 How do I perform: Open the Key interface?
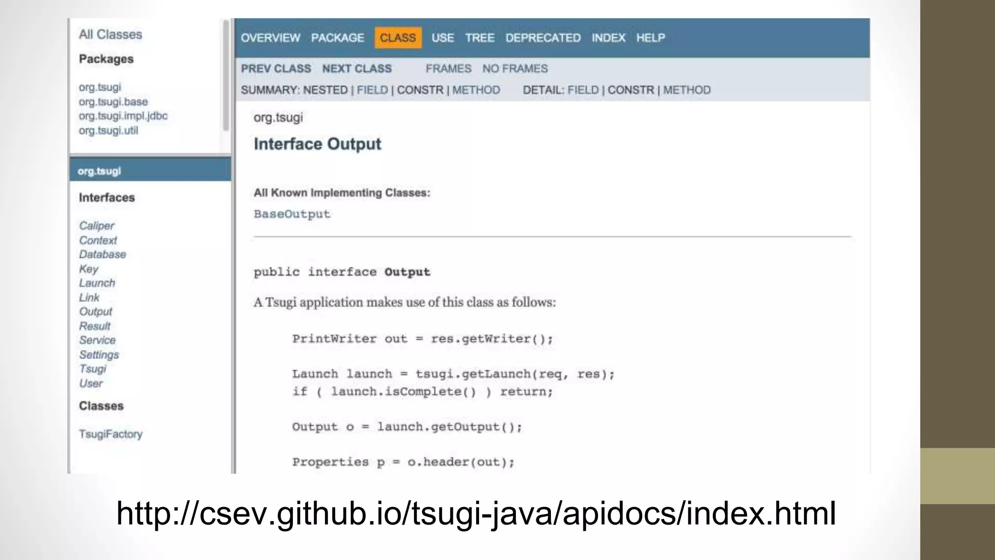point(88,269)
